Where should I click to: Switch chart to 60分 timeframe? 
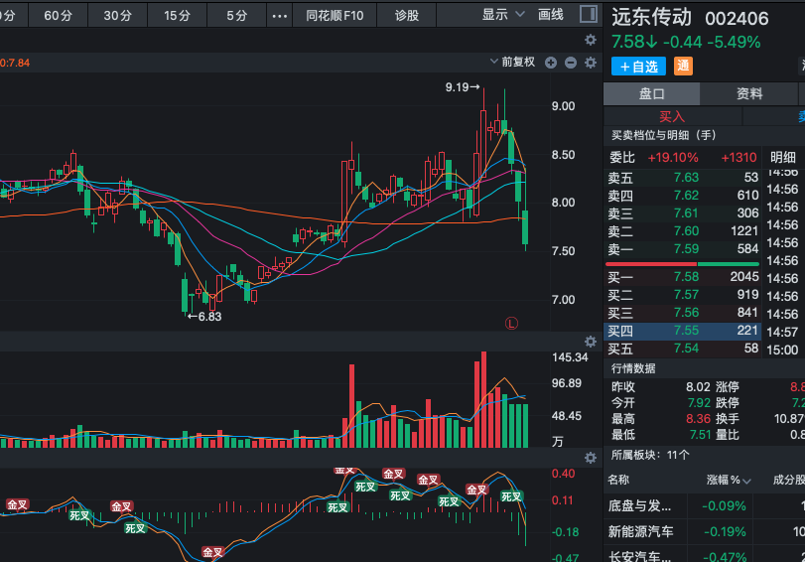click(58, 16)
